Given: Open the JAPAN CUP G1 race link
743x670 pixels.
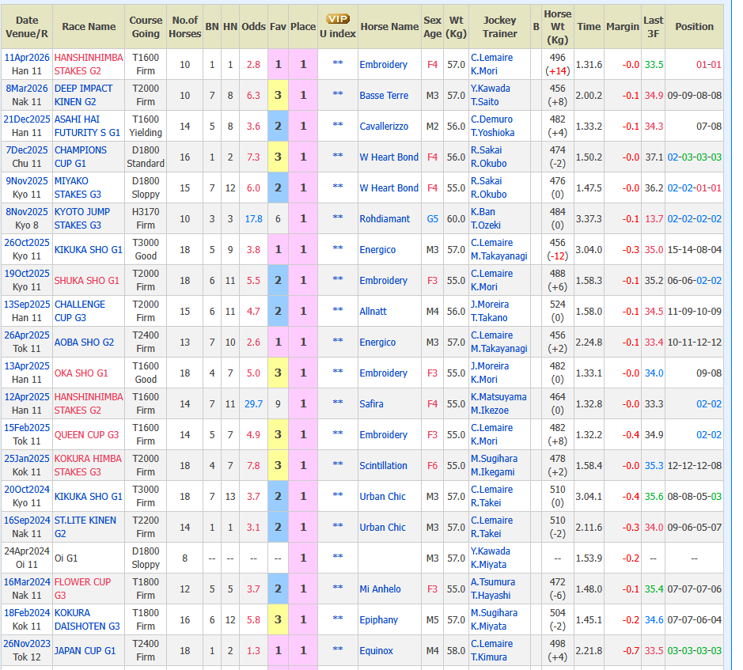Looking at the screenshot, I should pyautogui.click(x=85, y=650).
